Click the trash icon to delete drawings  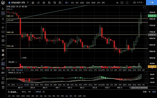point(3,87)
